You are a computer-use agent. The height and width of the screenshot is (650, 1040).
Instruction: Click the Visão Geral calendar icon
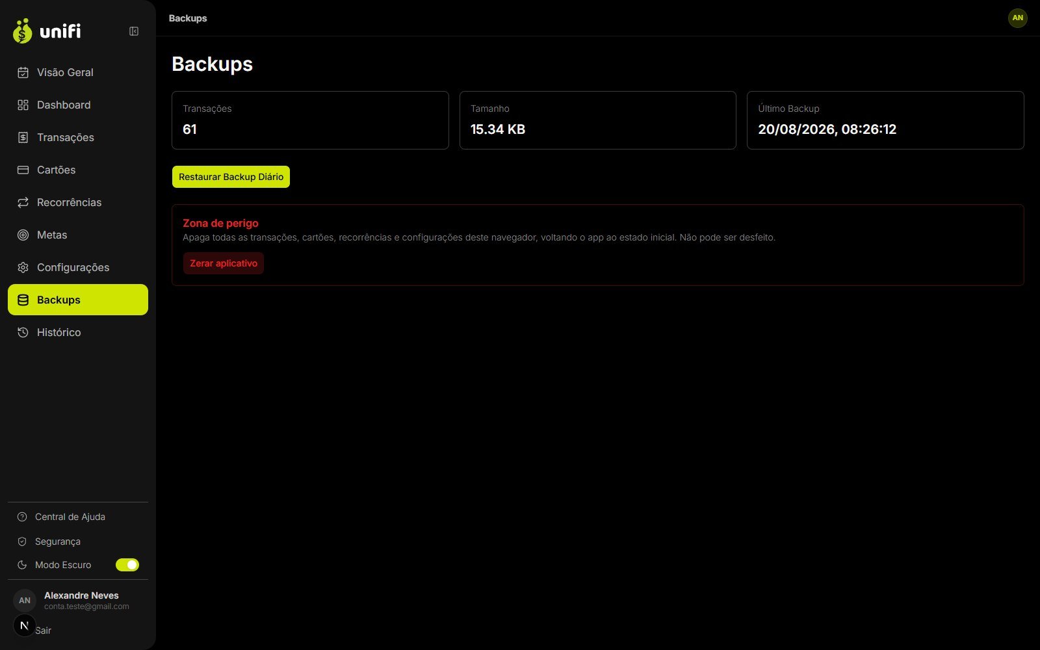pos(23,72)
